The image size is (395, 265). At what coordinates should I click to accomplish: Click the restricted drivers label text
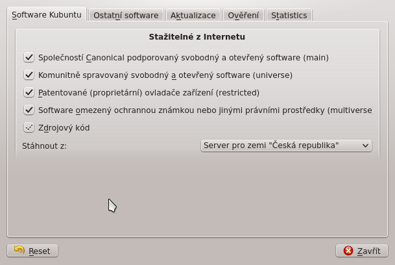point(149,93)
